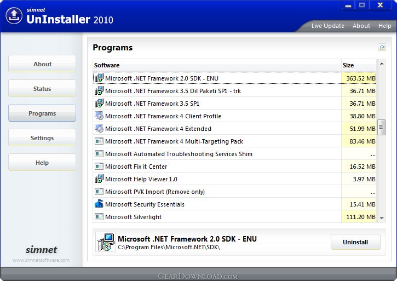Image resolution: width=397 pixels, height=281 pixels.
Task: Click the refresh programs list icon
Action: pos(382,47)
